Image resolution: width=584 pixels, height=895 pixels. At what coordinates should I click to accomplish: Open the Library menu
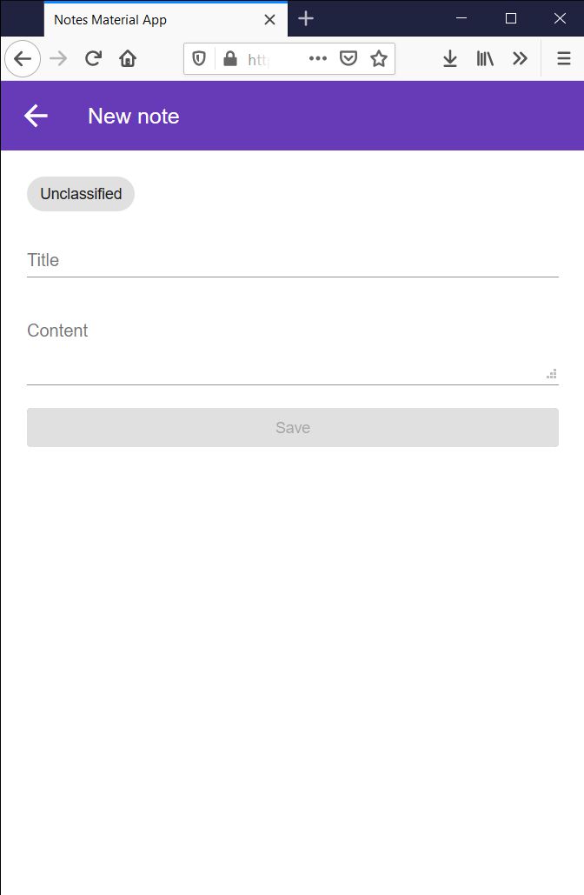point(485,59)
